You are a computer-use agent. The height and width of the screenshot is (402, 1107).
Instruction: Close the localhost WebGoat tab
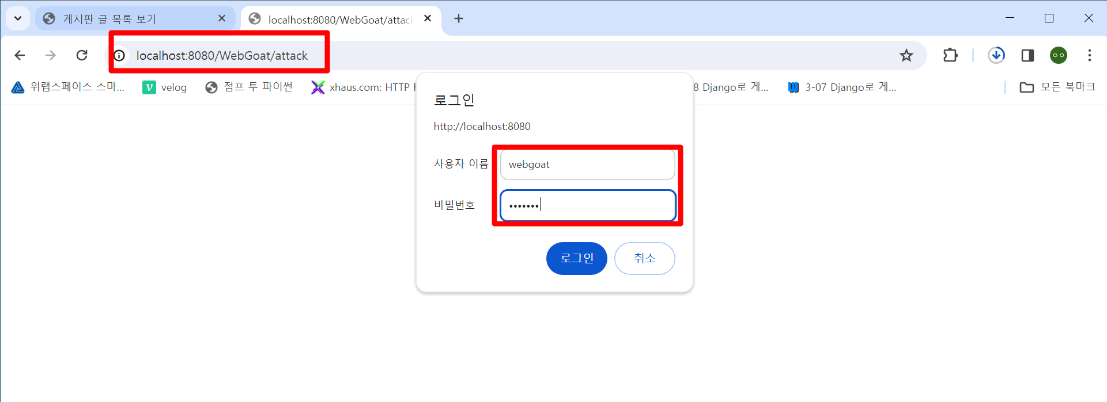click(428, 18)
